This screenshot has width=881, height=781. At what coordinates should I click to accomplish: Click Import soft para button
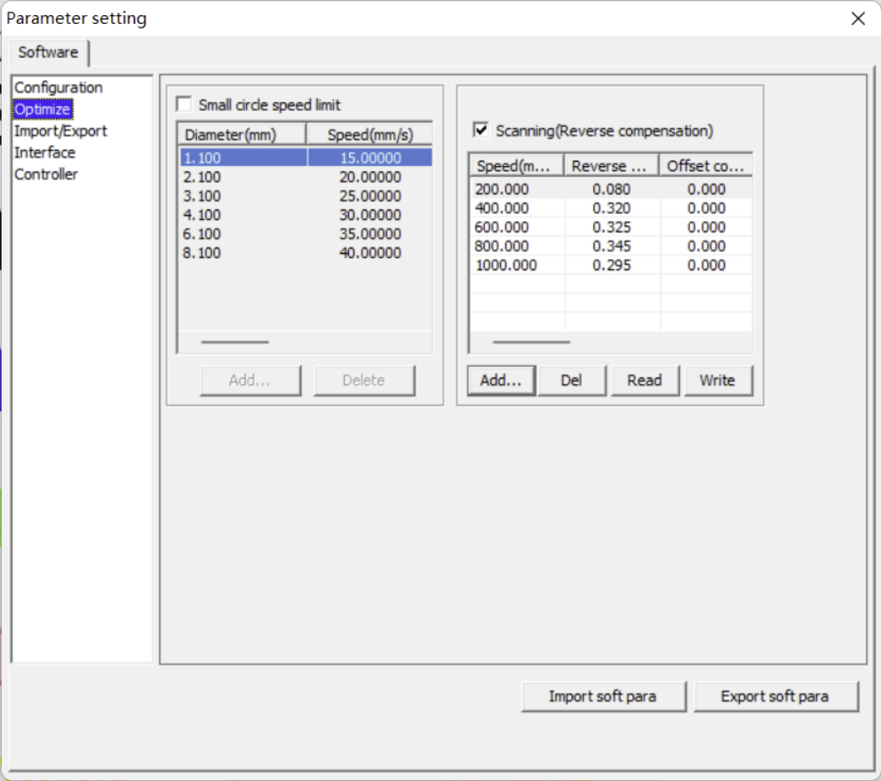pyautogui.click(x=603, y=697)
